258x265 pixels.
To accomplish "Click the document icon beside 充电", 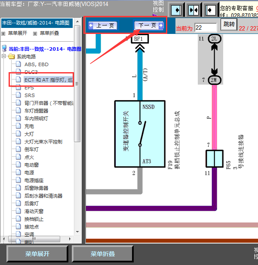I will coord(18,126).
